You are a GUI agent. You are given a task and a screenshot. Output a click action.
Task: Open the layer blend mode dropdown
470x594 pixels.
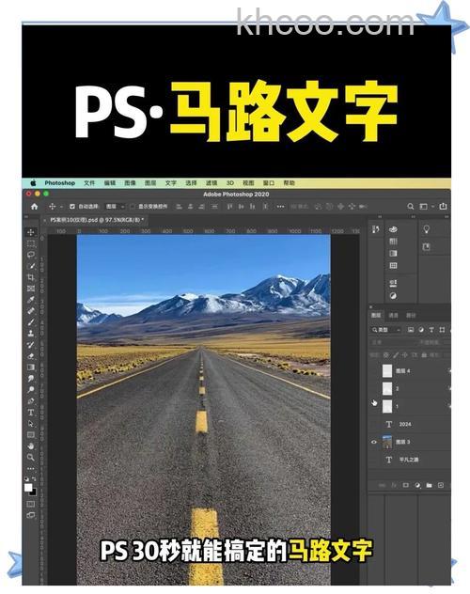coord(390,342)
